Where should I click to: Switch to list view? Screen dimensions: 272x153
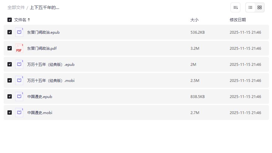[x=250, y=7]
